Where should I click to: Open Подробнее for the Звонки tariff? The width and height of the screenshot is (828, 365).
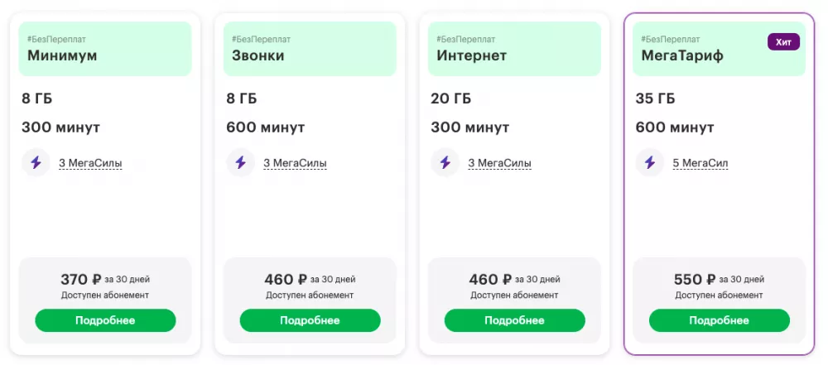[x=310, y=320]
